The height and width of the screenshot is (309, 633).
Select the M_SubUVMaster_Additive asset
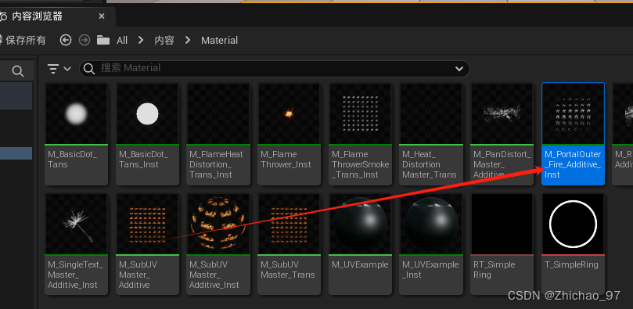(x=147, y=243)
